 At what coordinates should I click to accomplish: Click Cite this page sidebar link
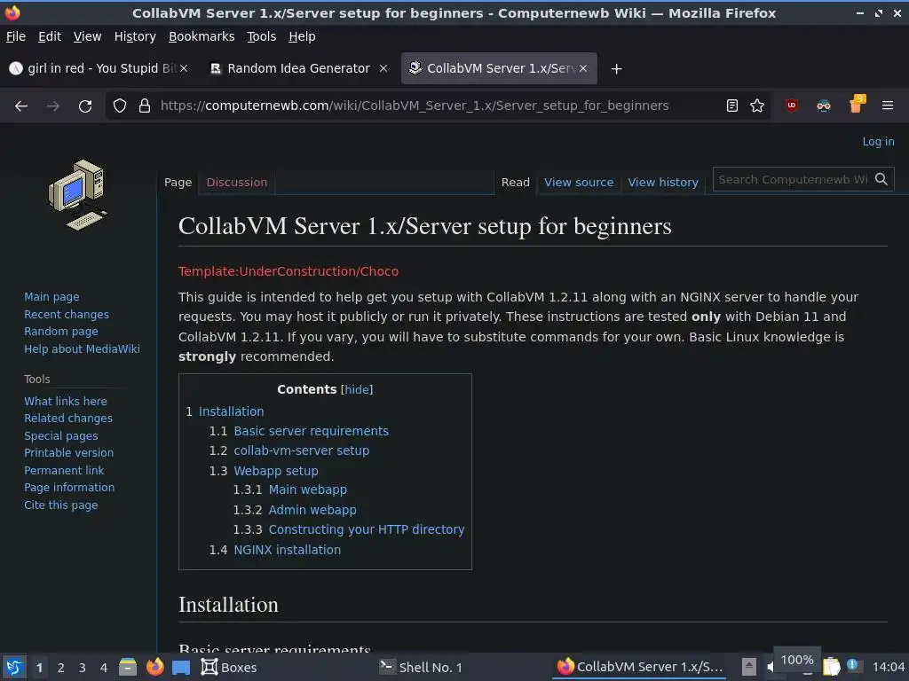tap(61, 505)
